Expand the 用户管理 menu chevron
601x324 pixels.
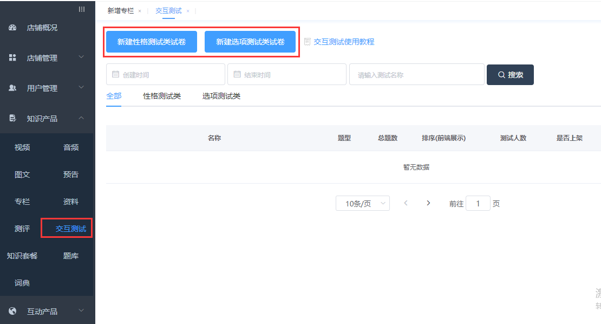(x=81, y=87)
